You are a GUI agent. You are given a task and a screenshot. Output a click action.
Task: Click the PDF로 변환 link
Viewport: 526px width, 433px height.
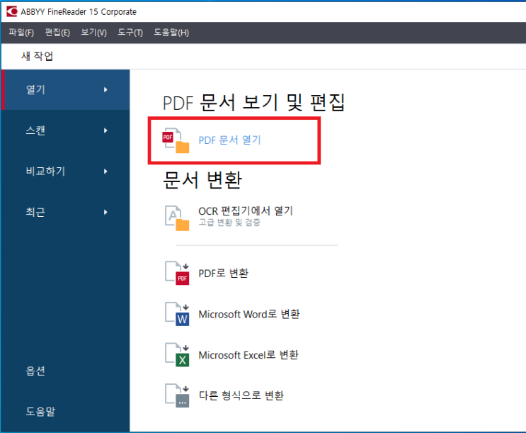tap(224, 273)
